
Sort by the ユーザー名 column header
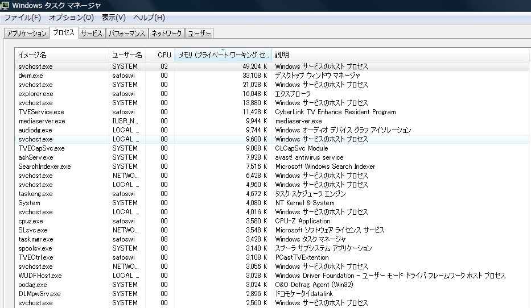pos(127,55)
